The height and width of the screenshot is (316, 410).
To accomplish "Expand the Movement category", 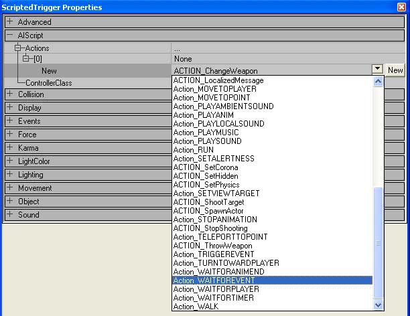I will [x=10, y=188].
